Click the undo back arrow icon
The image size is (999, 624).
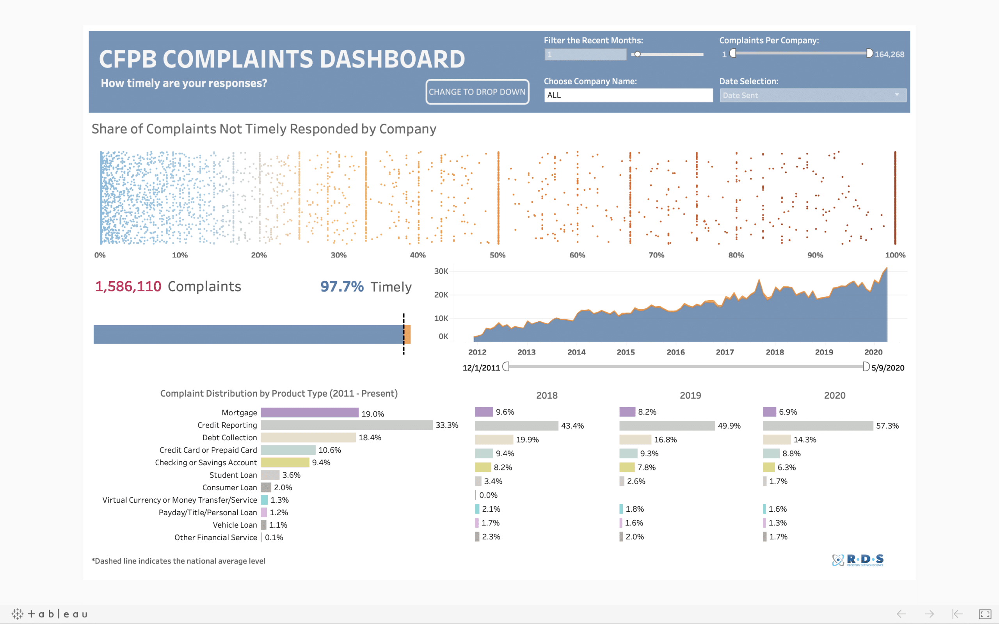point(901,614)
